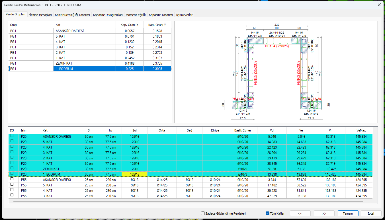Uncheck the Tüm Katlar checkbox
This screenshot has width=385, height=220.
267,213
